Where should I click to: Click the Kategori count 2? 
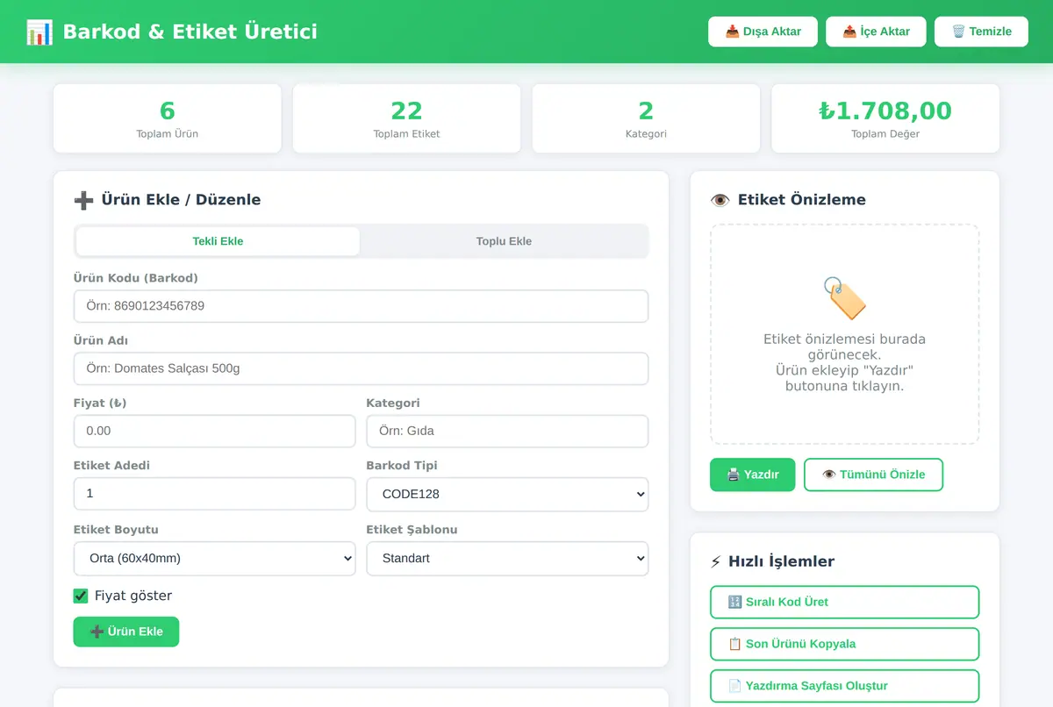[647, 111]
